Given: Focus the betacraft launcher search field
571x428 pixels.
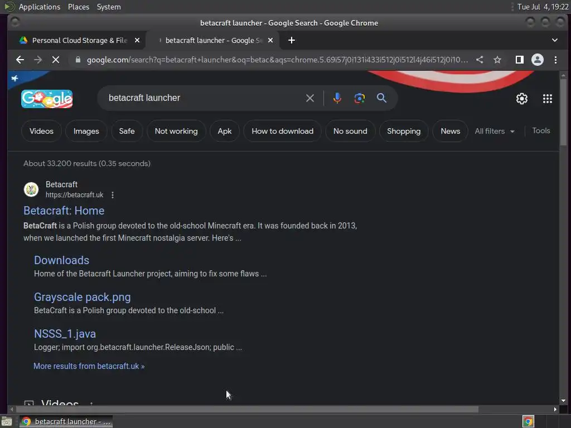Looking at the screenshot, I should tap(204, 98).
